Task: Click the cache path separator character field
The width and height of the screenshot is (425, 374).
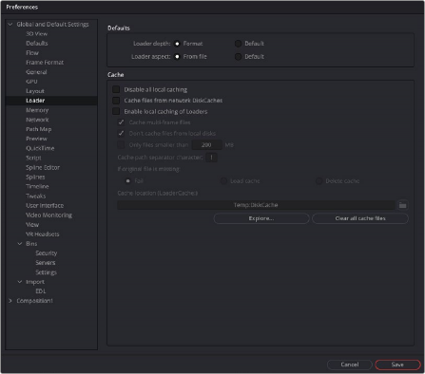Action: pyautogui.click(x=211, y=158)
